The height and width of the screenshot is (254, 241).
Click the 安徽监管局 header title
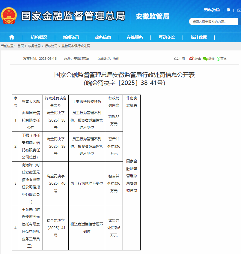(x=153, y=16)
